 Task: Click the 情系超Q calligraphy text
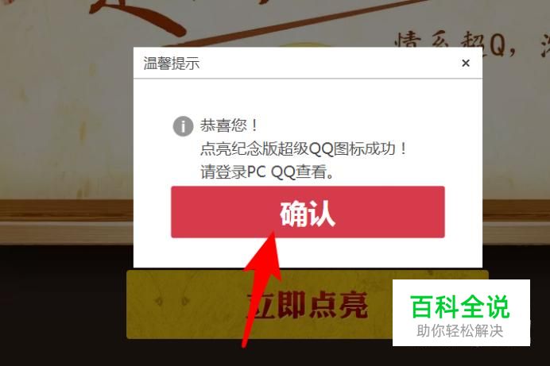pos(455,45)
